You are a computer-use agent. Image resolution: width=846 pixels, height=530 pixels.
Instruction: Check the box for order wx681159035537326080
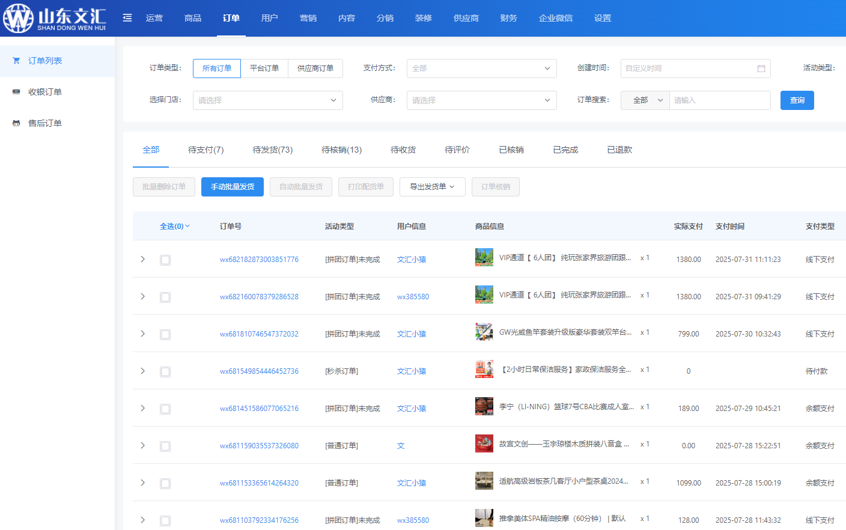(165, 446)
